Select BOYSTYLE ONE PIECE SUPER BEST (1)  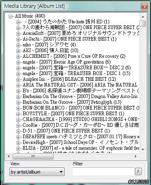(x=73, y=114)
